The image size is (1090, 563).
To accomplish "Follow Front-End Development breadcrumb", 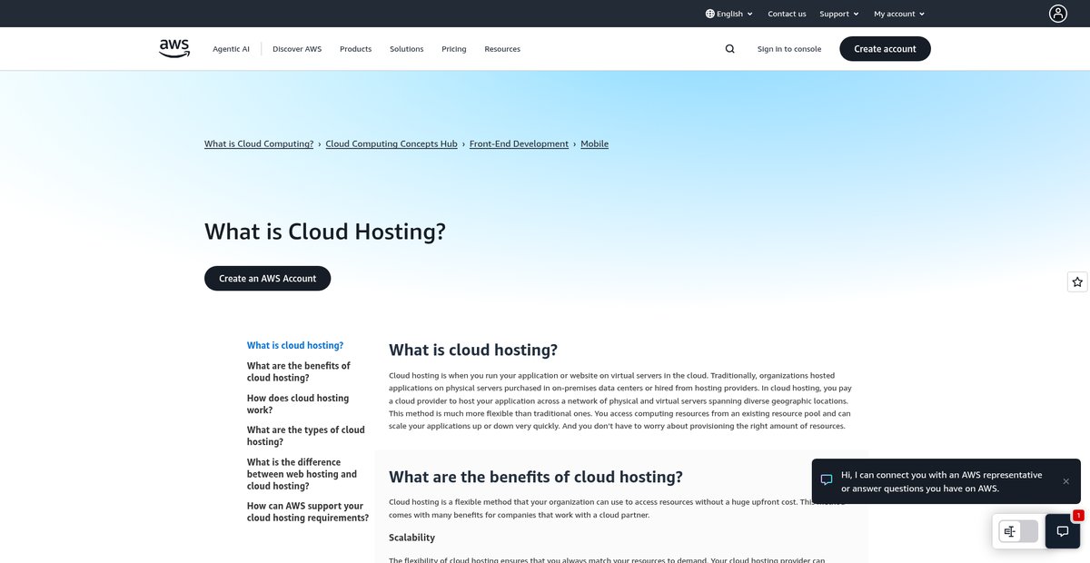I will coord(519,143).
